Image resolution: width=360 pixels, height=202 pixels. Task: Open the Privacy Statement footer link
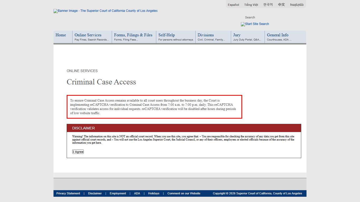68,193
